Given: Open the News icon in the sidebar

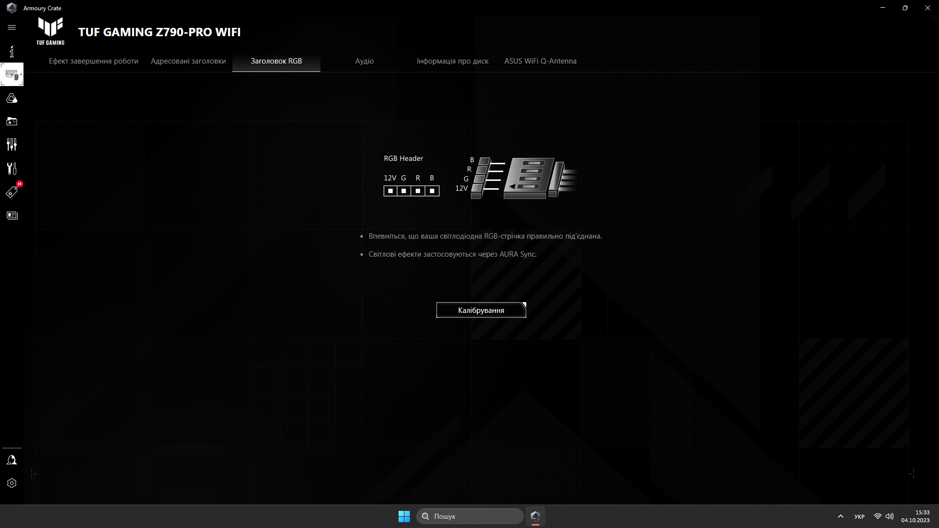Looking at the screenshot, I should pyautogui.click(x=12, y=216).
